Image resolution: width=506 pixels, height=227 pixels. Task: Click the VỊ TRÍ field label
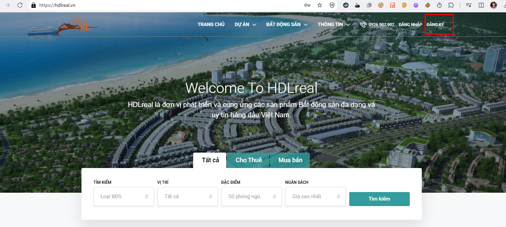(163, 182)
